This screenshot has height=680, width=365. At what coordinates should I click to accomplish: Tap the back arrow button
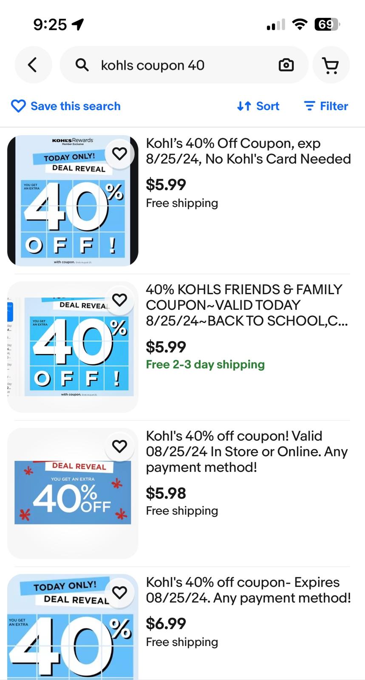tap(33, 65)
